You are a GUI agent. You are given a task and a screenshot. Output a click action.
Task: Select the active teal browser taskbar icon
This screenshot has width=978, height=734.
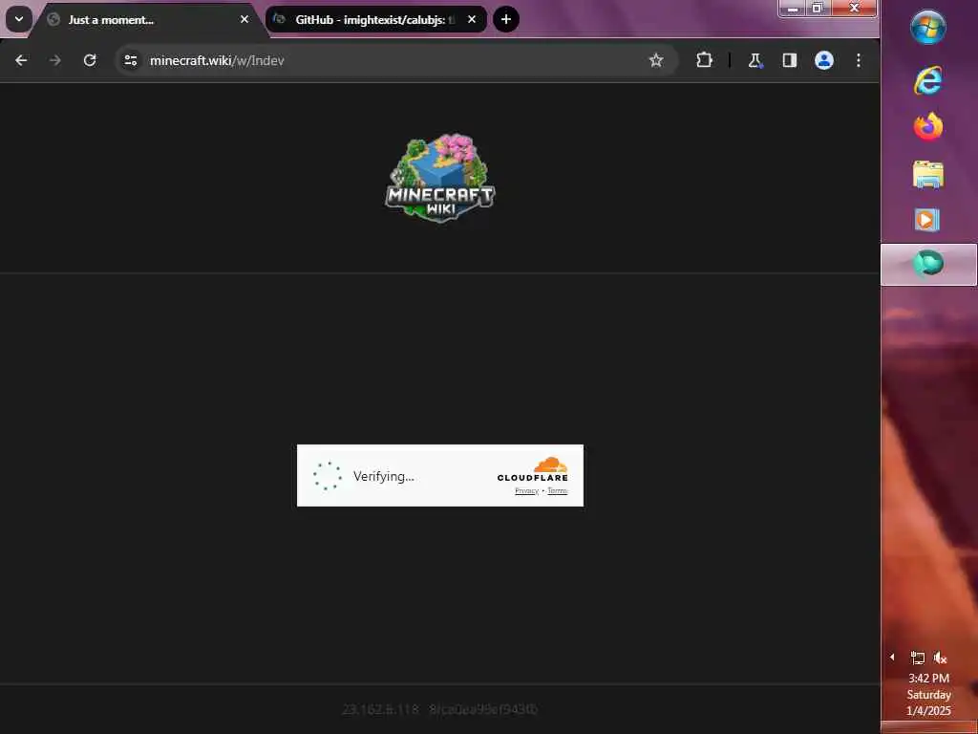click(x=928, y=264)
